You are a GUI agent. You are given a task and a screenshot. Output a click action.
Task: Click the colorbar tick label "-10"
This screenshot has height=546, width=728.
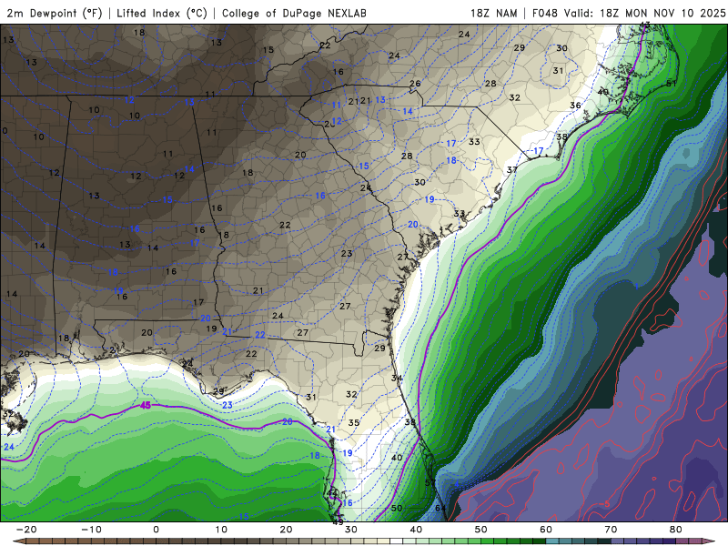click(91, 530)
